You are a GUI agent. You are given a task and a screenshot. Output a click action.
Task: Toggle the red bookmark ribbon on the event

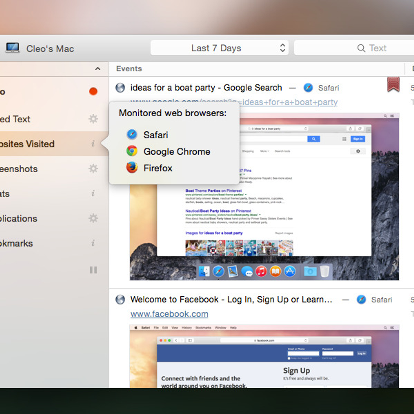click(x=393, y=85)
